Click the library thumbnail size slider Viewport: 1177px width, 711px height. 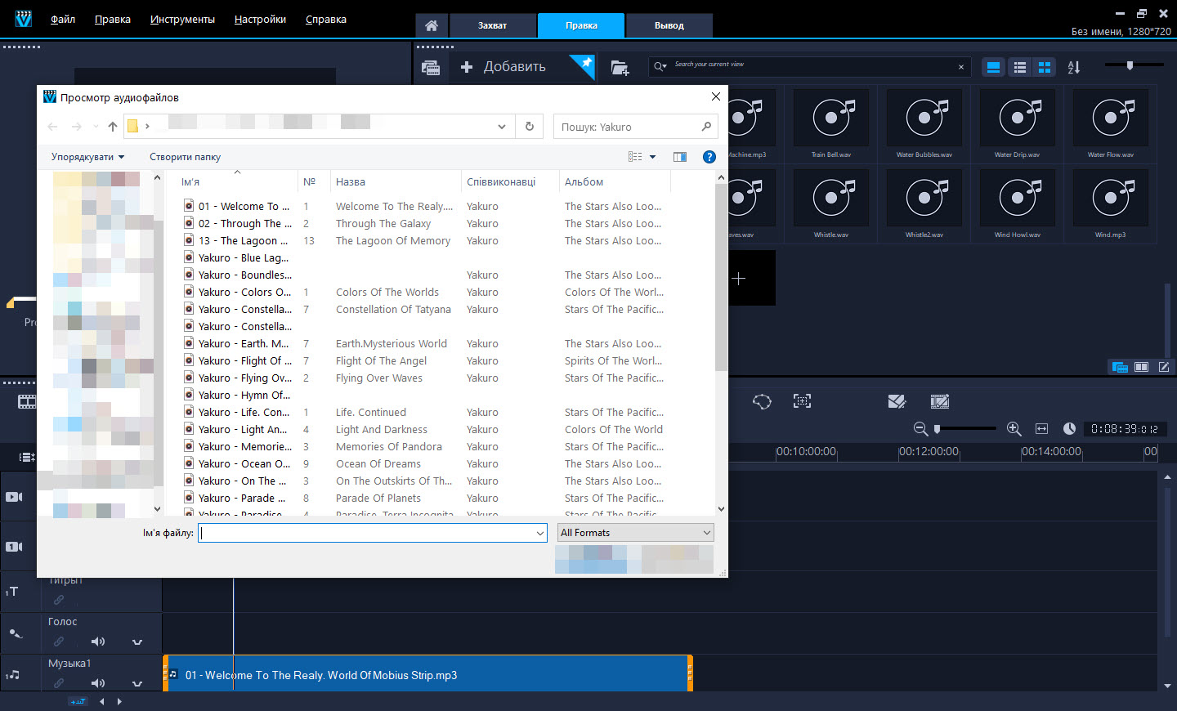click(1130, 65)
